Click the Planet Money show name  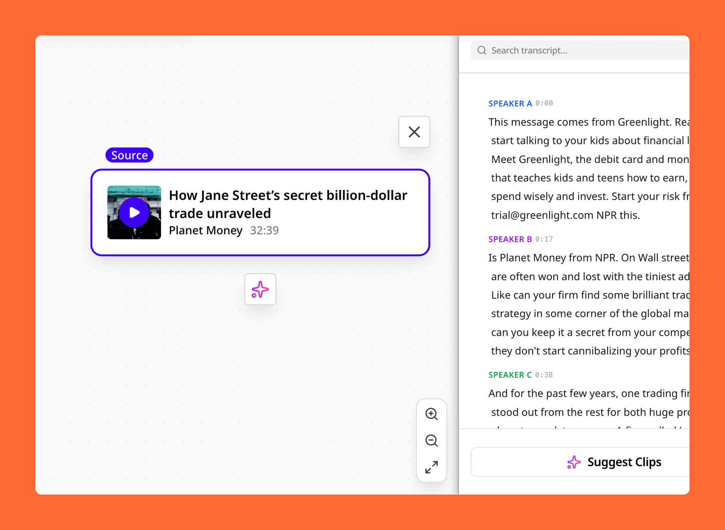pos(205,230)
